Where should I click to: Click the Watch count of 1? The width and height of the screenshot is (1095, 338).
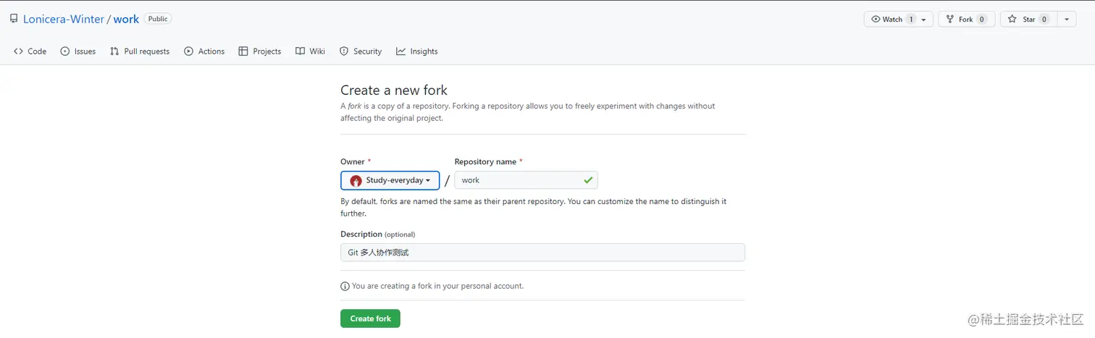[x=910, y=20]
